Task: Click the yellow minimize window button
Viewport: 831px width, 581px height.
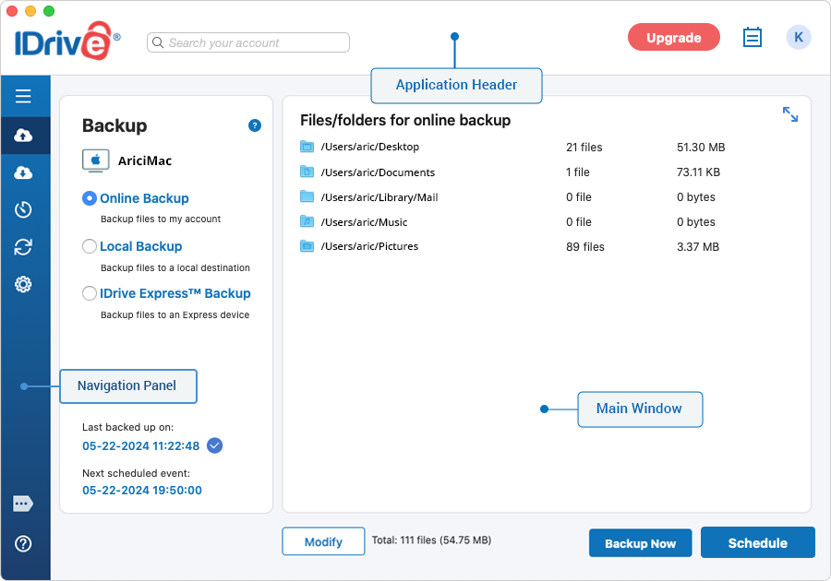Action: [x=30, y=10]
